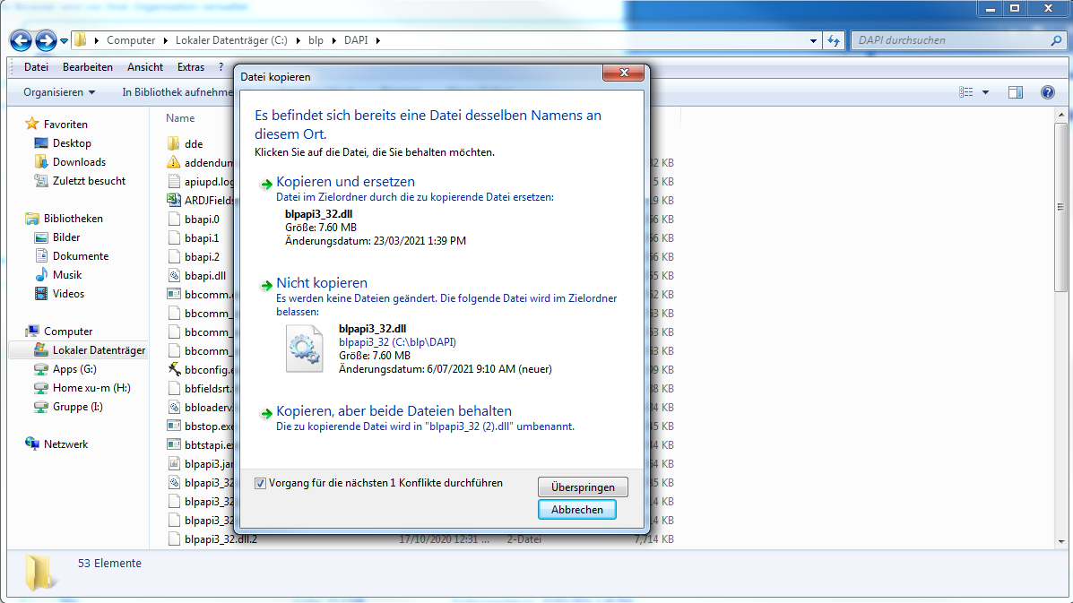This screenshot has height=603, width=1073.
Task: Toggle the preview pane icon
Action: (1016, 92)
